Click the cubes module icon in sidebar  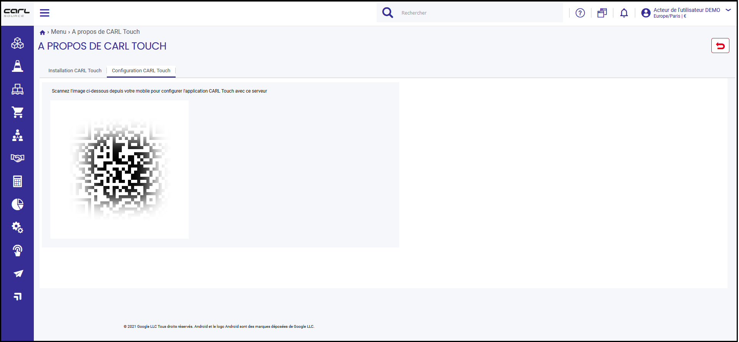(17, 43)
